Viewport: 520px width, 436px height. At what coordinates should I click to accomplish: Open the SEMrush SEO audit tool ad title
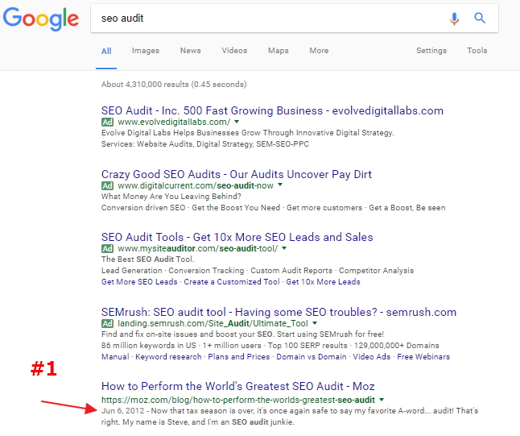279,312
